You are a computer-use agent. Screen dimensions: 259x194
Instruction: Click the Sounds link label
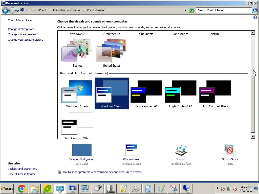[181, 159]
